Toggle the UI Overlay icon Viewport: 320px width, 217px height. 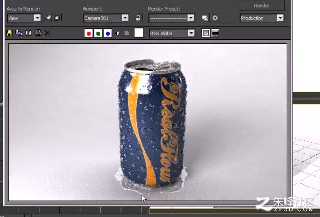coord(206,33)
